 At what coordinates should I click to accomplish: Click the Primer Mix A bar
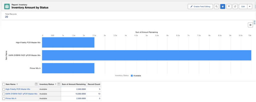coord(68,68)
